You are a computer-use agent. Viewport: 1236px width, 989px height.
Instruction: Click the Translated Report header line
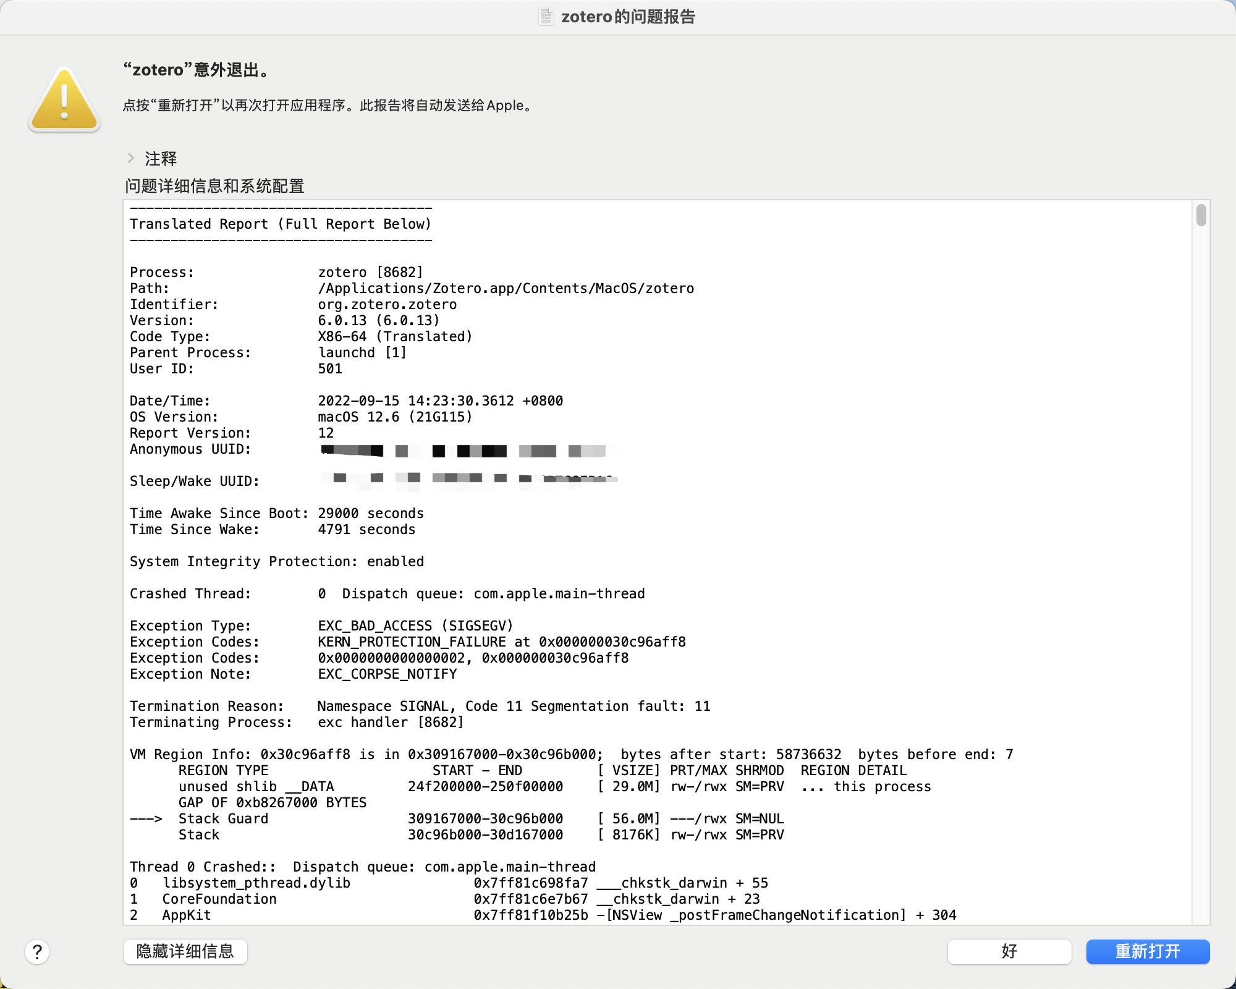281,224
